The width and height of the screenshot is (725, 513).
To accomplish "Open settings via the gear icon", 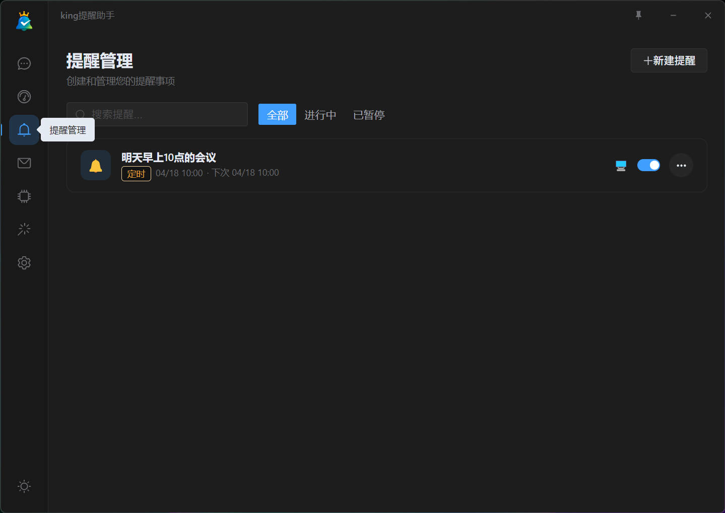I will pos(24,262).
